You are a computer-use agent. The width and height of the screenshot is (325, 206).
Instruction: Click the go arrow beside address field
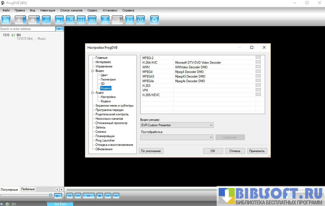(x=59, y=29)
